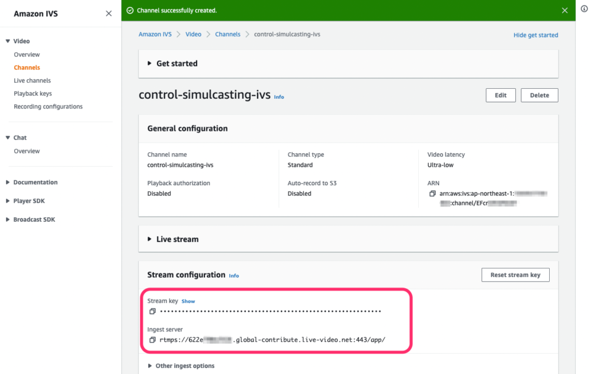
Task: Select Recording configurations in sidebar
Action: coord(48,106)
